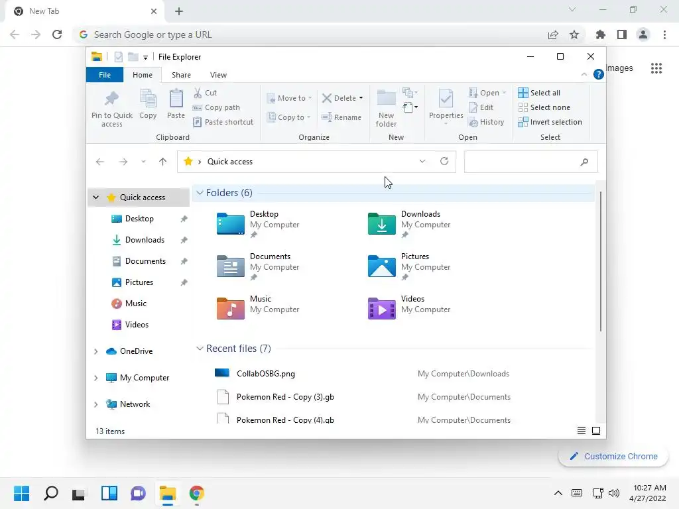The width and height of the screenshot is (679, 509).
Task: Refresh the Quick access location
Action: click(444, 161)
